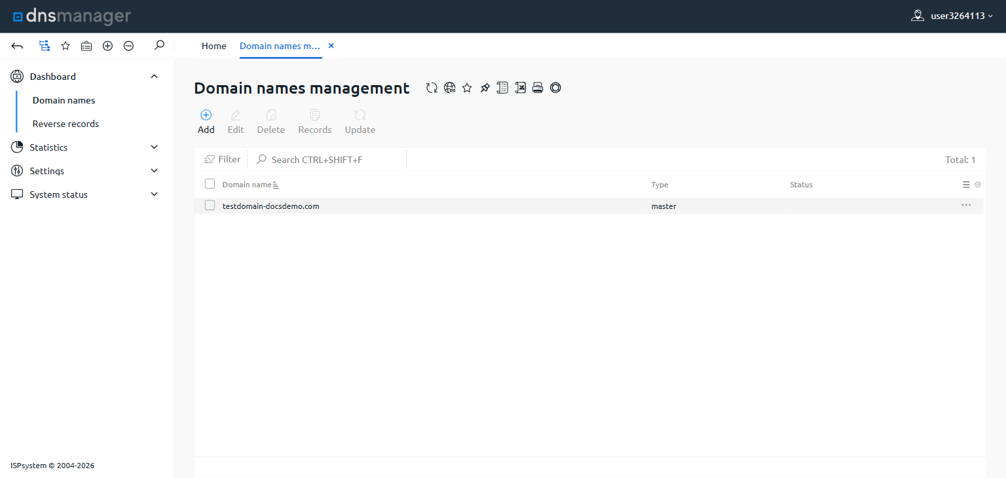1006x478 pixels.
Task: Collapse the Dashboard section chevron
Action: [155, 77]
